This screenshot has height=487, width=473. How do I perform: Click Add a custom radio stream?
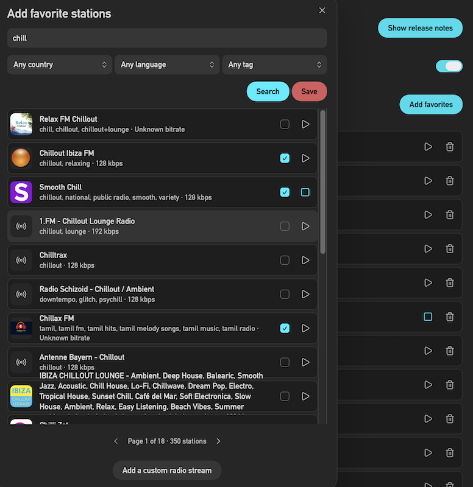[x=167, y=470]
